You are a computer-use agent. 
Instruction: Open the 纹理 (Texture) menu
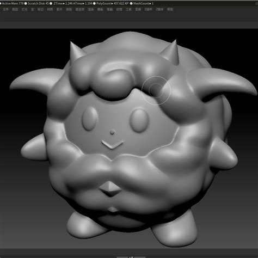click(119, 9)
